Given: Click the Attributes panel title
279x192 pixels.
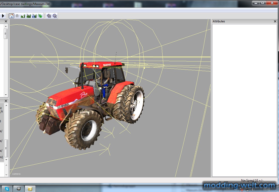Looking at the screenshot, I should [x=219, y=21].
